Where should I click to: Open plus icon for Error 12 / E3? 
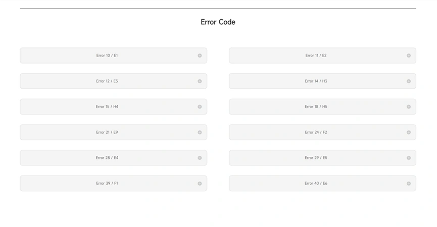pos(200,81)
